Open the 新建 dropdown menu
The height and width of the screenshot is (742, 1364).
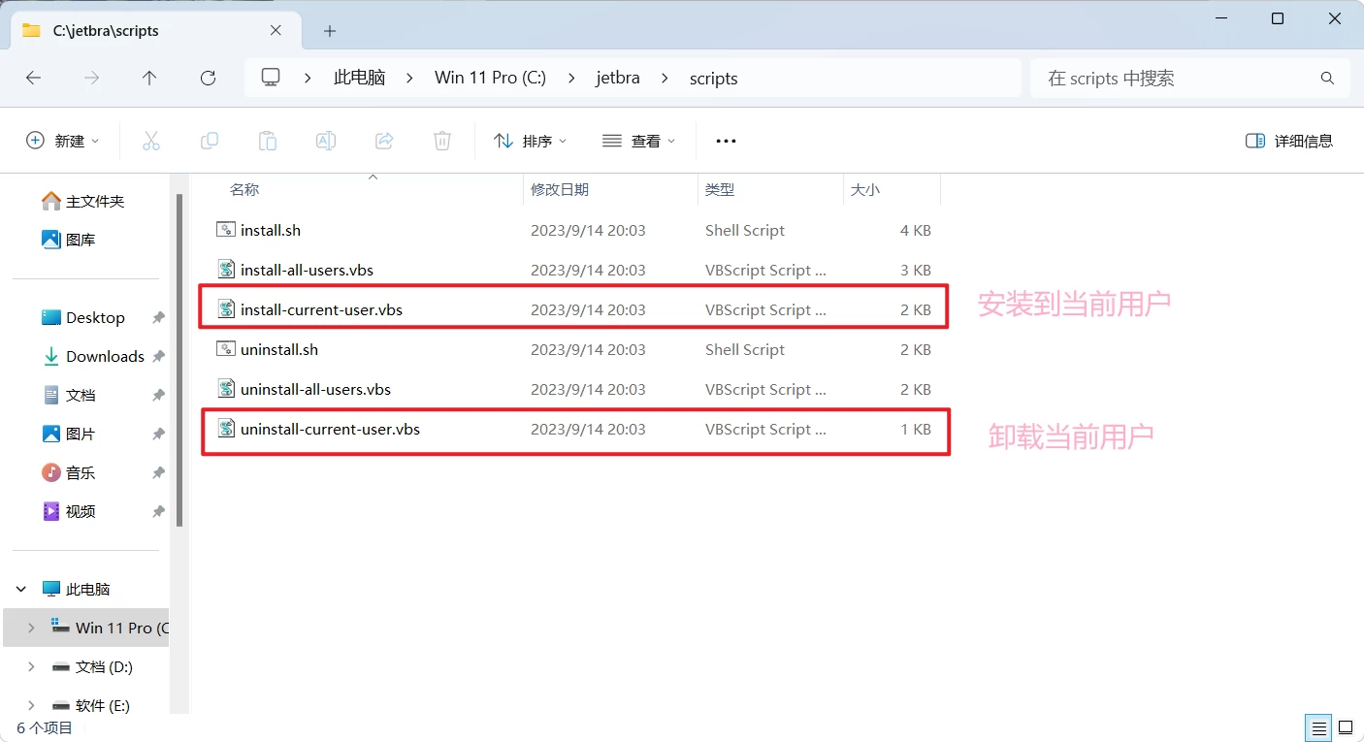coord(63,141)
